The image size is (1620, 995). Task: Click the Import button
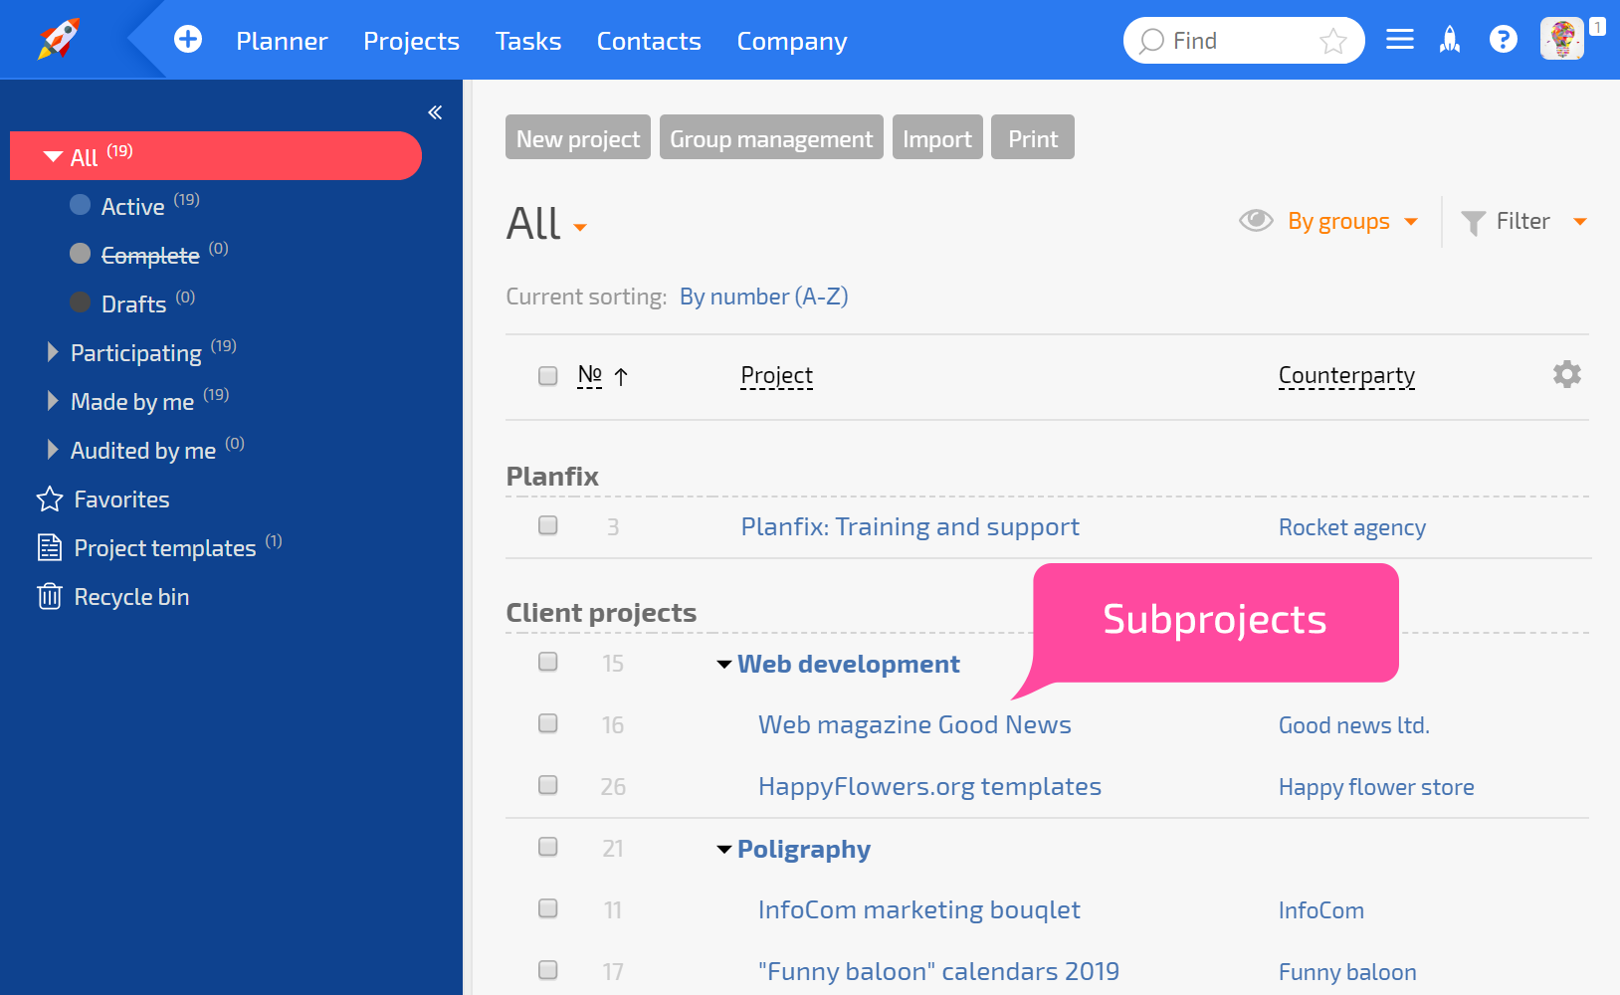[937, 137]
